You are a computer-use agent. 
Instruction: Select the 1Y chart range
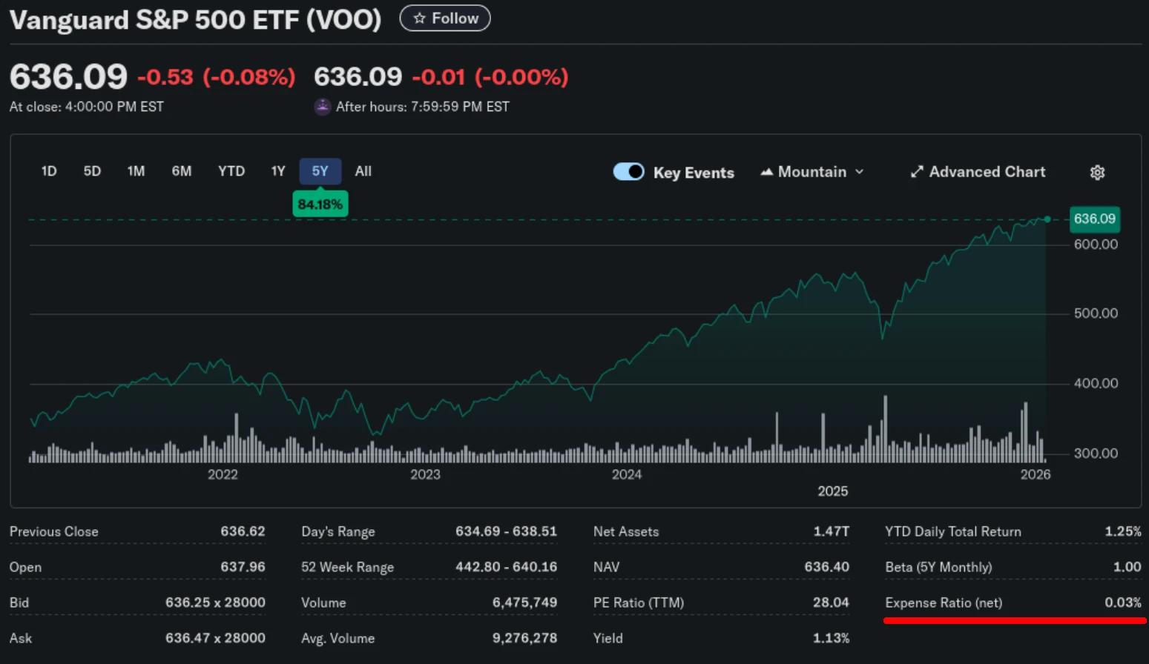(x=277, y=170)
